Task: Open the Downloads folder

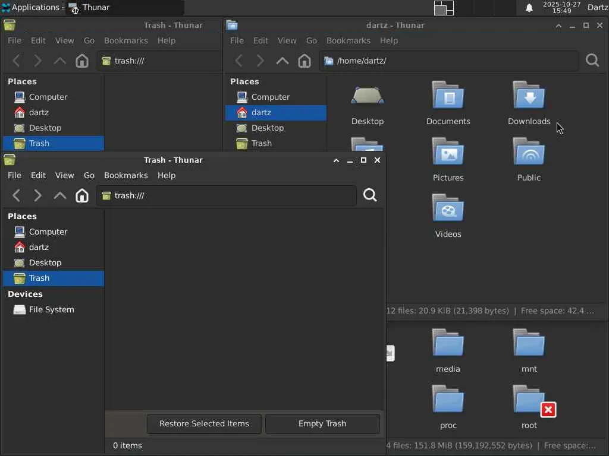Action: pyautogui.click(x=529, y=96)
